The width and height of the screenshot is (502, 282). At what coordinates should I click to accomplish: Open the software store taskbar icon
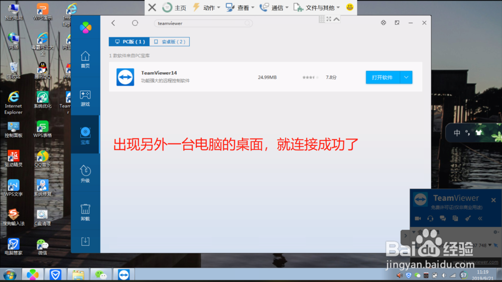(33, 274)
